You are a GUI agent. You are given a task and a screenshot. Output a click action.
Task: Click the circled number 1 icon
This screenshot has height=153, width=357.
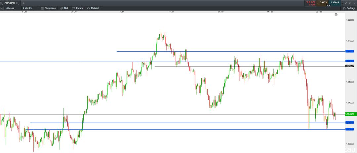coord(2,3)
